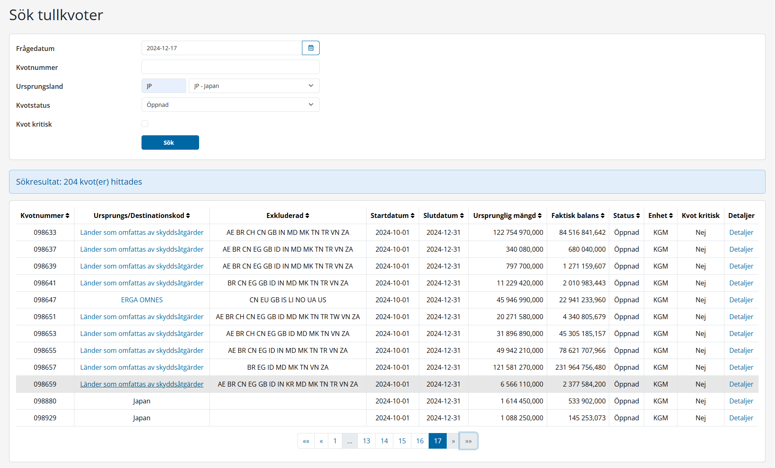Open ERGA OMNES link for 098647

coord(142,300)
